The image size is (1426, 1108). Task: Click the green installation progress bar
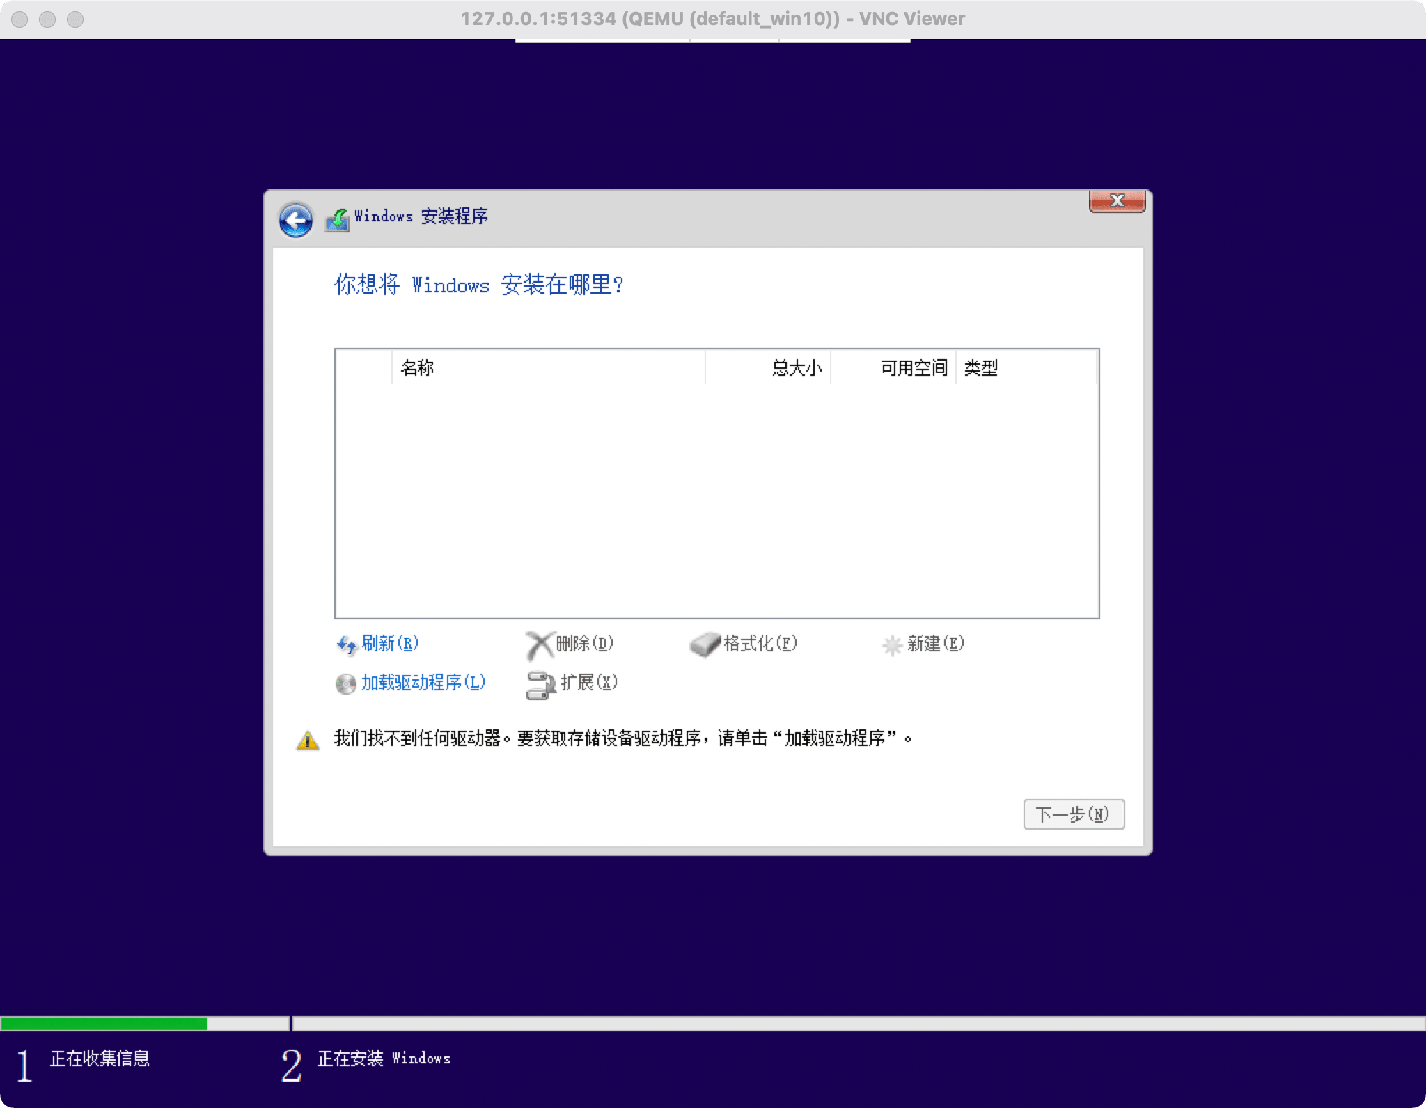(x=104, y=1023)
